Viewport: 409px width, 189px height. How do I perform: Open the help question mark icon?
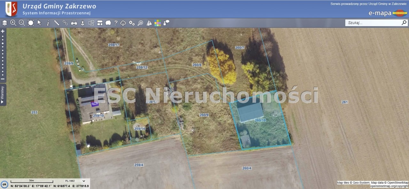tap(116, 23)
